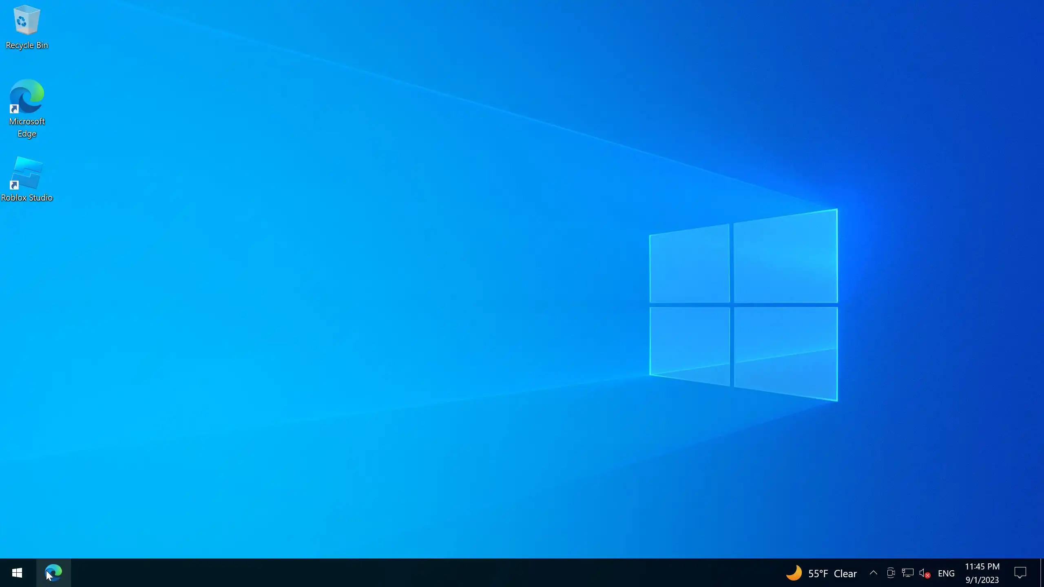Select the Roblox Studio shortcut icon

click(x=27, y=173)
